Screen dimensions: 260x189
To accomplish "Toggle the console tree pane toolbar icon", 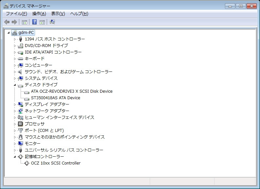I will tap(25, 22).
